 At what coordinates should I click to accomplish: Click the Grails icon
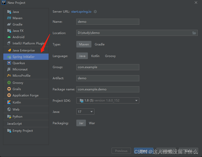pos(9,89)
